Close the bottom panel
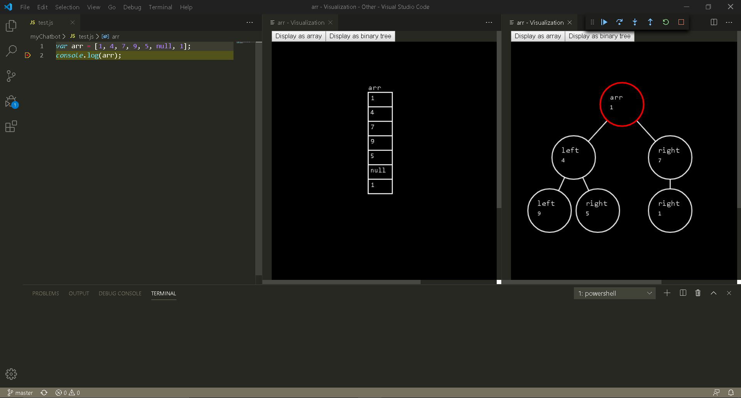The image size is (741, 398). pos(729,293)
